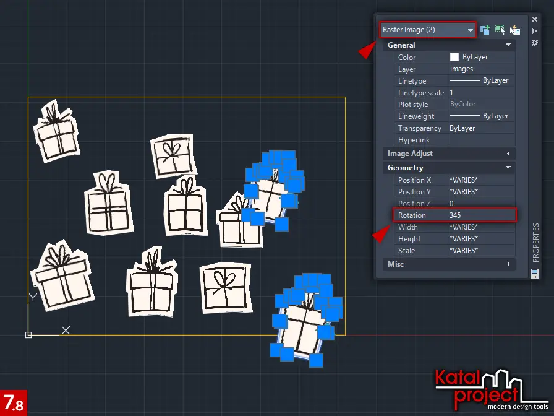Click the palette icon below the Properties label
The height and width of the screenshot is (416, 554).
535,273
